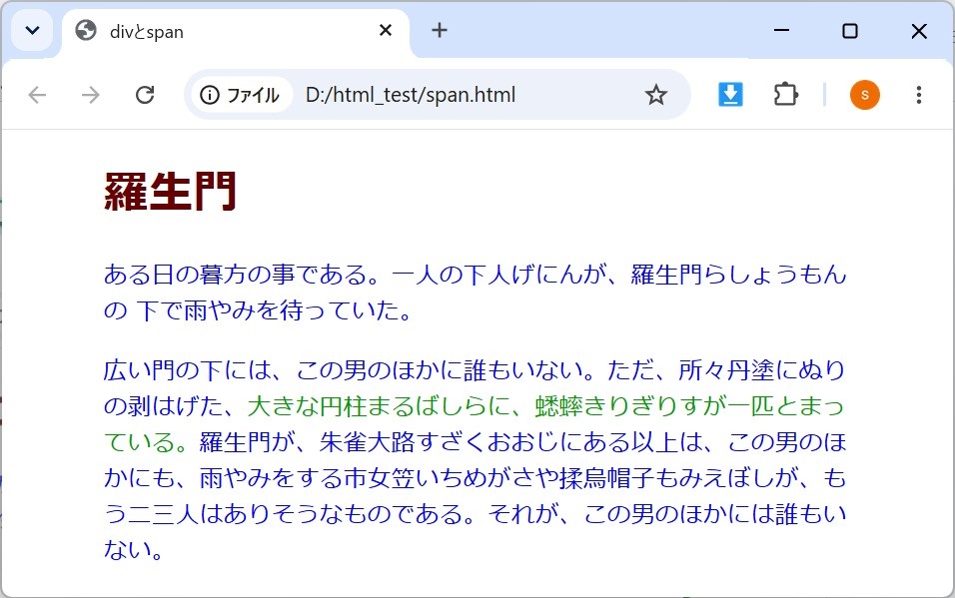Close the divとspan tab
This screenshot has height=598, width=955.
coord(386,30)
